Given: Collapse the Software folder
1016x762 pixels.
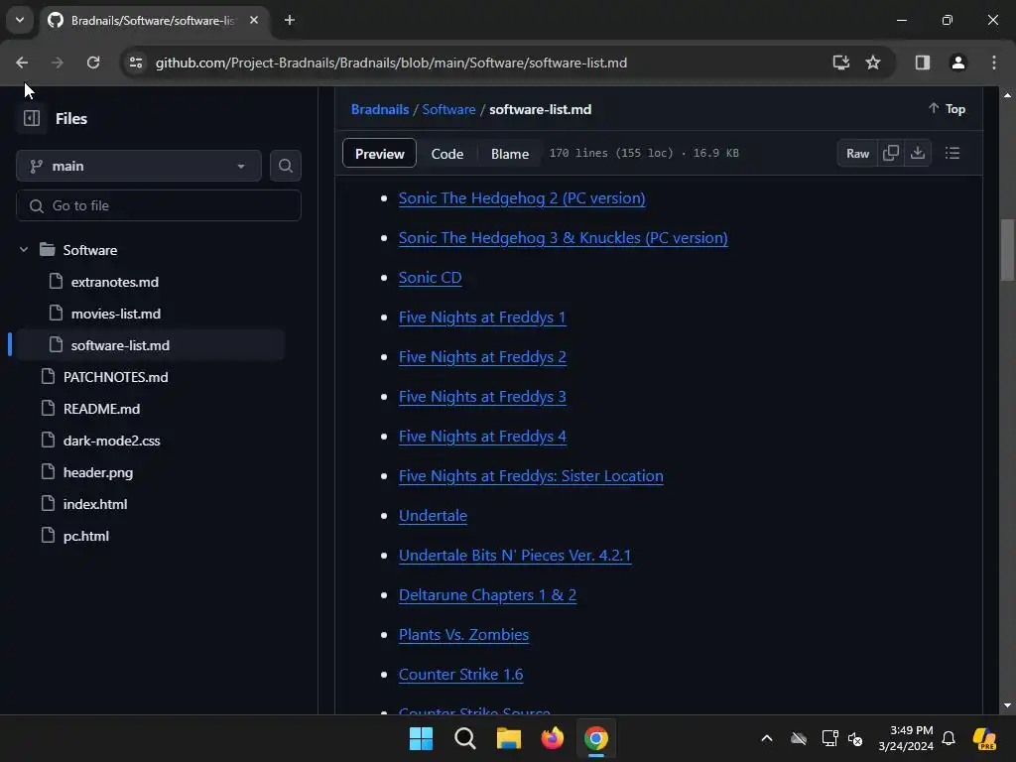Looking at the screenshot, I should tap(24, 249).
